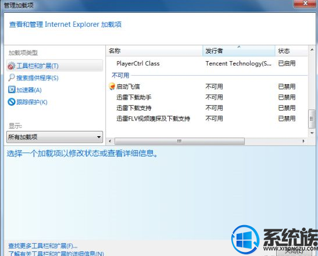The width and height of the screenshot is (318, 256).
Task: Select 搜索提供程序(S) add-on type
Action: click(38, 78)
